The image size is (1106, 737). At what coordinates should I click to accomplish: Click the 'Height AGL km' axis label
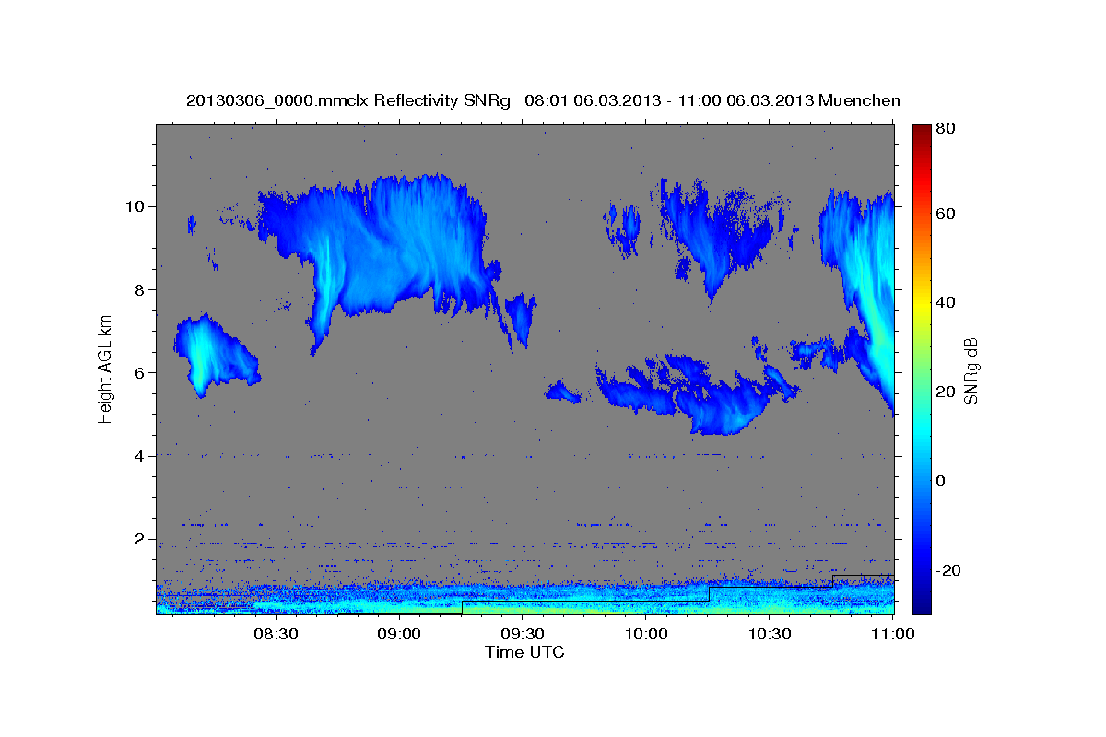point(106,370)
